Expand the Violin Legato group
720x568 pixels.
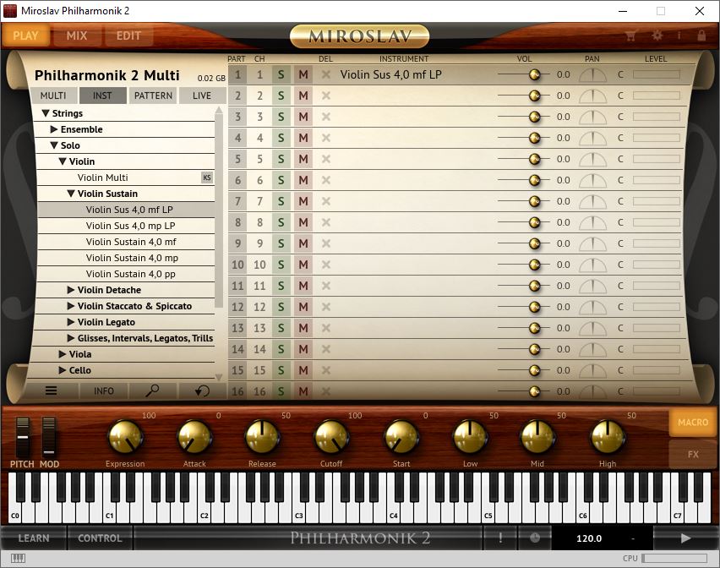71,322
